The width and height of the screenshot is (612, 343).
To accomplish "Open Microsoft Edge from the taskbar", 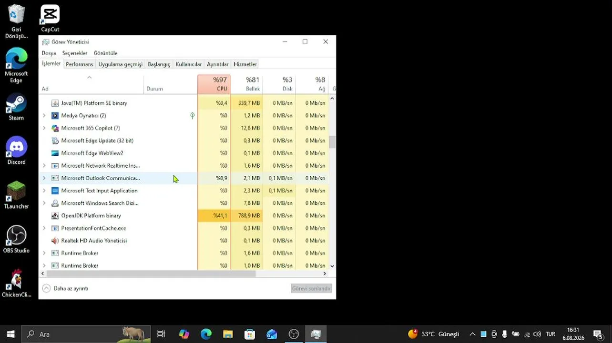I will [x=206, y=334].
